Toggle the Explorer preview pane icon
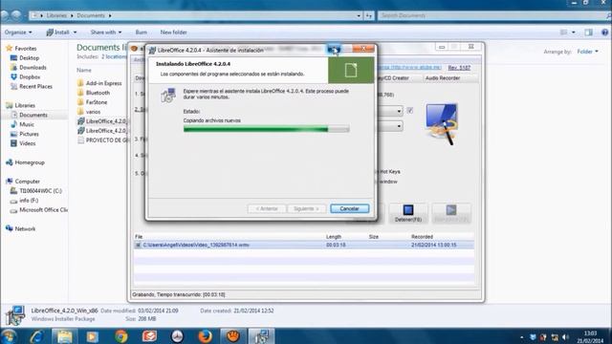This screenshot has height=344, width=612. (589, 32)
